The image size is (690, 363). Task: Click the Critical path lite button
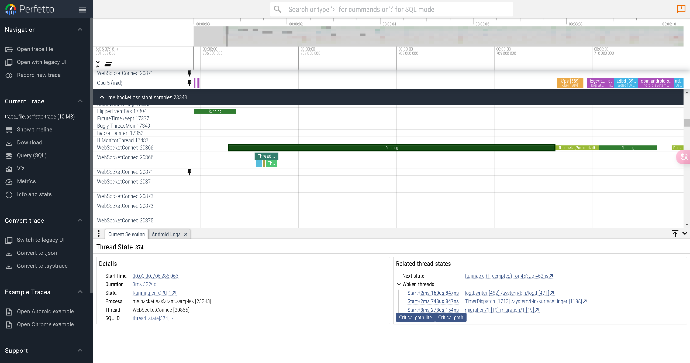coord(415,317)
